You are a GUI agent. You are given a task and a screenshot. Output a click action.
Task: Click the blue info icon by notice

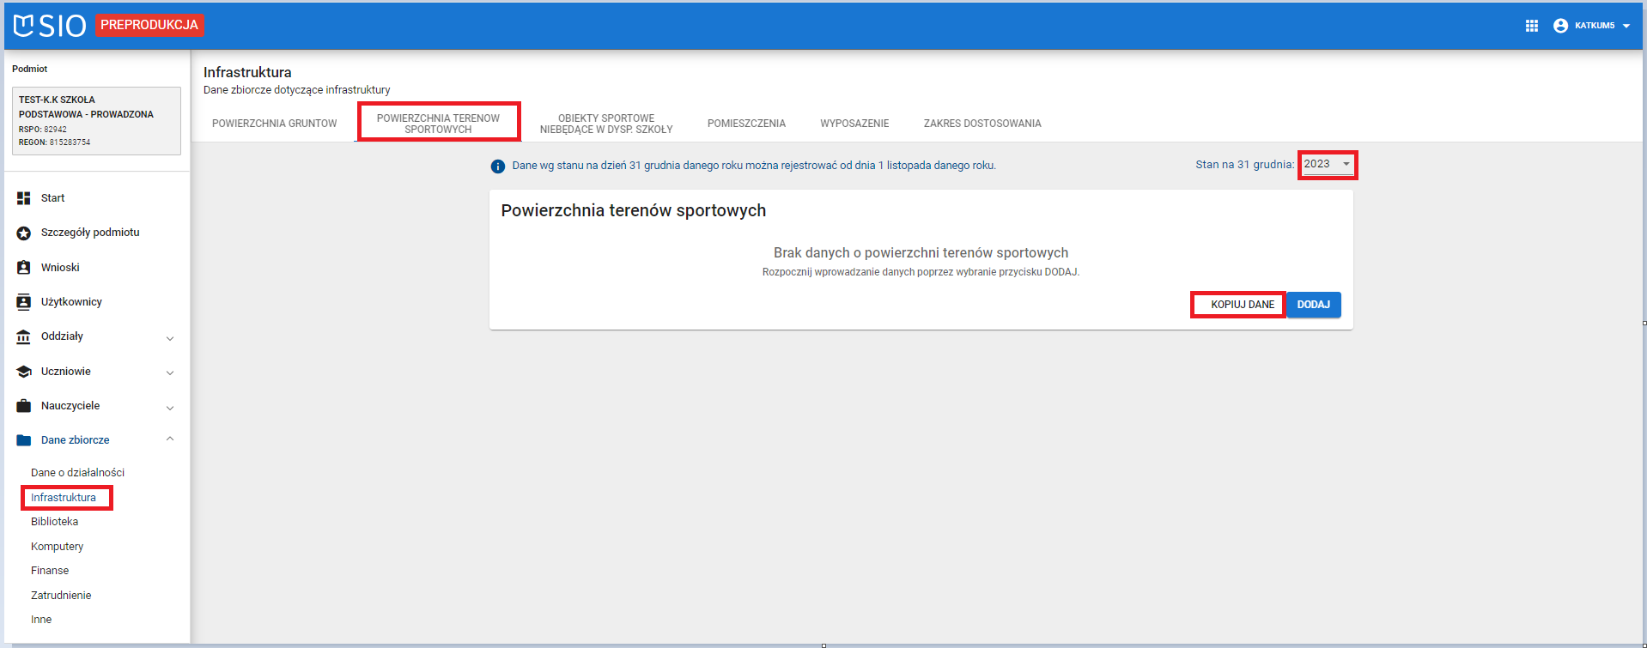point(497,167)
